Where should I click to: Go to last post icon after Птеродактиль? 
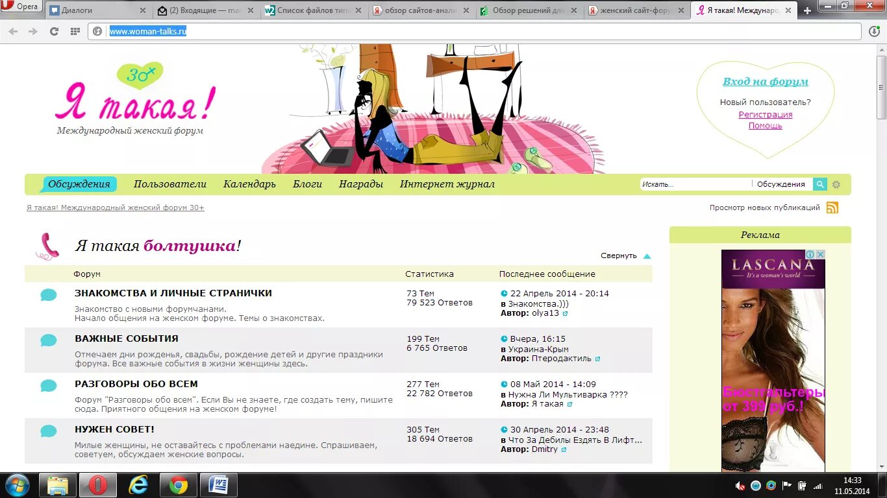(x=597, y=359)
